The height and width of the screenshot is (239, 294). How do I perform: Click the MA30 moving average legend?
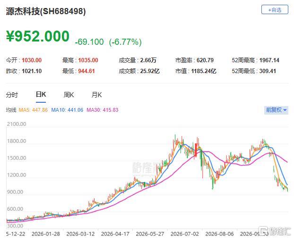103,110
